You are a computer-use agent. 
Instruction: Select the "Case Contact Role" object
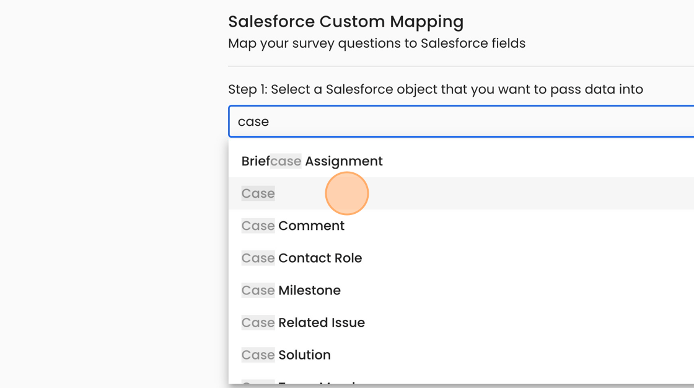point(301,258)
